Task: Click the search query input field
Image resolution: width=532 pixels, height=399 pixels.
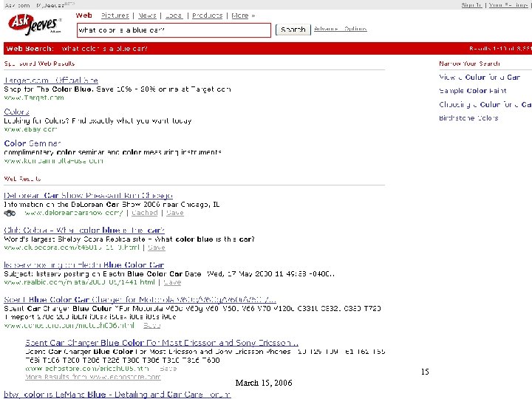Action: pyautogui.click(x=174, y=30)
